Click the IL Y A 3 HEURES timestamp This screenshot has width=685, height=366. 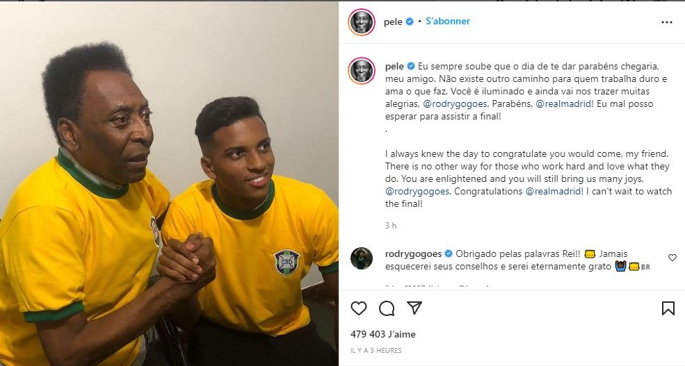pos(376,350)
